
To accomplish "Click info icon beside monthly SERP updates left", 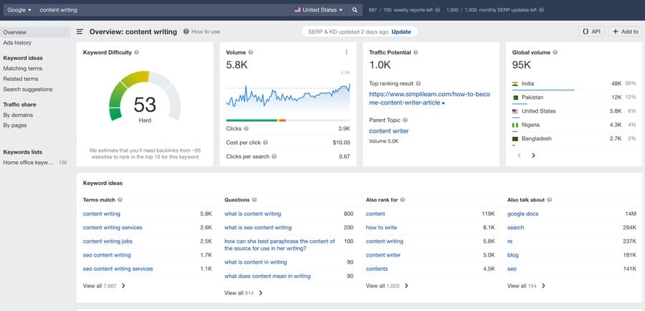I will 541,10.
